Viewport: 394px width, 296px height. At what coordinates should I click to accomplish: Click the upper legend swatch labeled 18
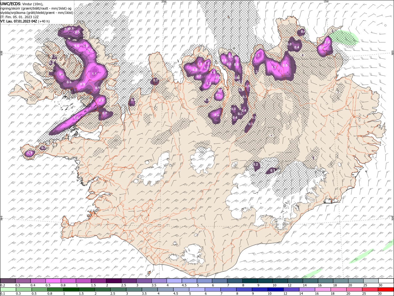tap(340, 281)
